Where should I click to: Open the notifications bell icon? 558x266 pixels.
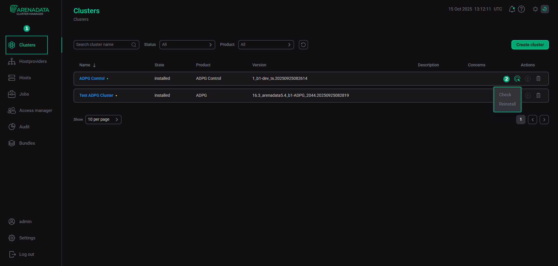(512, 9)
